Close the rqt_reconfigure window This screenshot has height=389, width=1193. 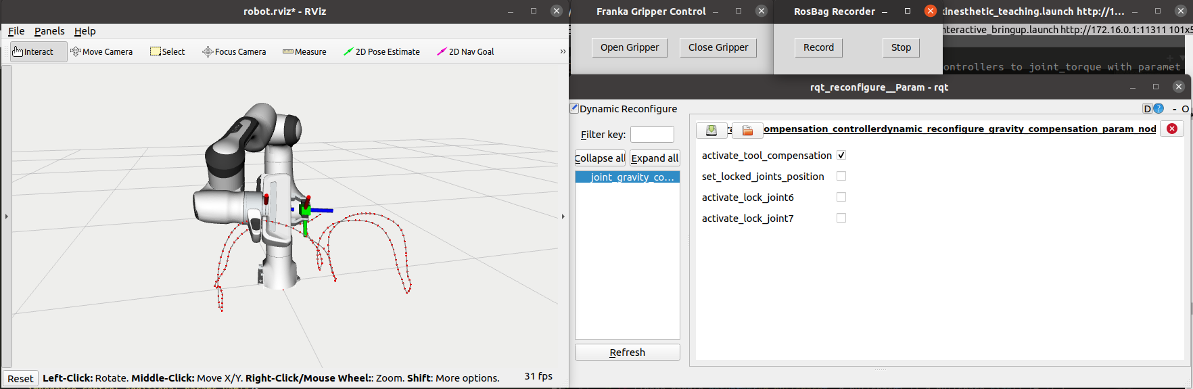point(1178,87)
